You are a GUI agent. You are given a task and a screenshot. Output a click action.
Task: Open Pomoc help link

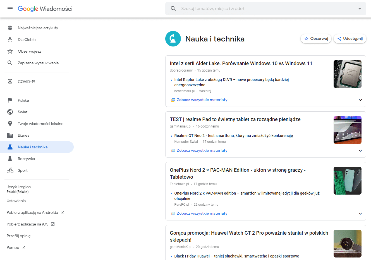pos(13,247)
